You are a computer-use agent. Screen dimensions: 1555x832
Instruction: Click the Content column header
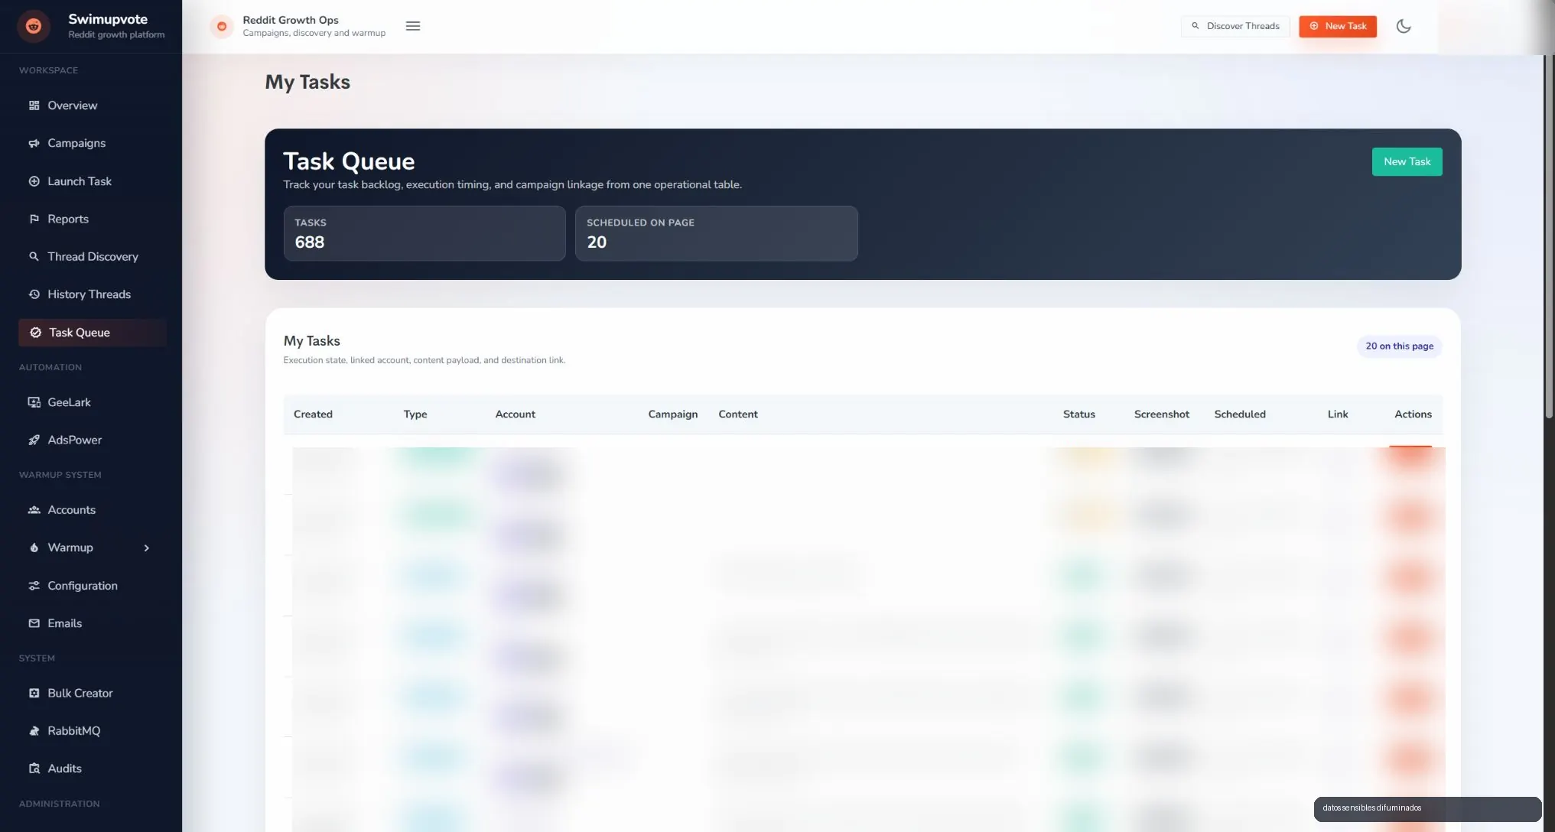point(738,414)
